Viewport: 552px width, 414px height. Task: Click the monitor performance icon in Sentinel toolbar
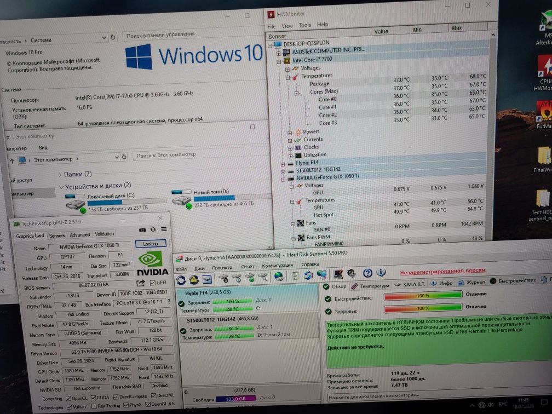[338, 274]
